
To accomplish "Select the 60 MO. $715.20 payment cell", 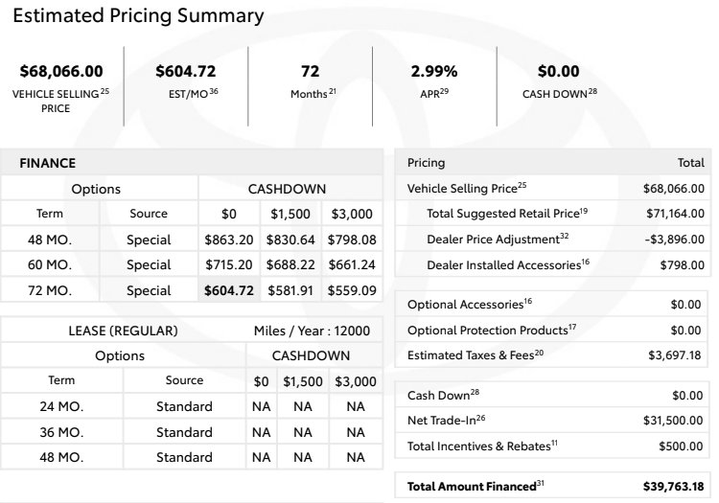I will [x=229, y=264].
